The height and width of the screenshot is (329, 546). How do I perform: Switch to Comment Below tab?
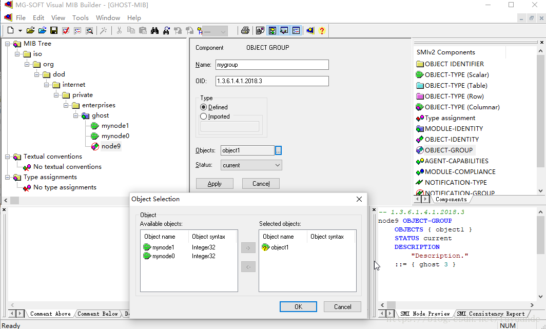pos(98,314)
